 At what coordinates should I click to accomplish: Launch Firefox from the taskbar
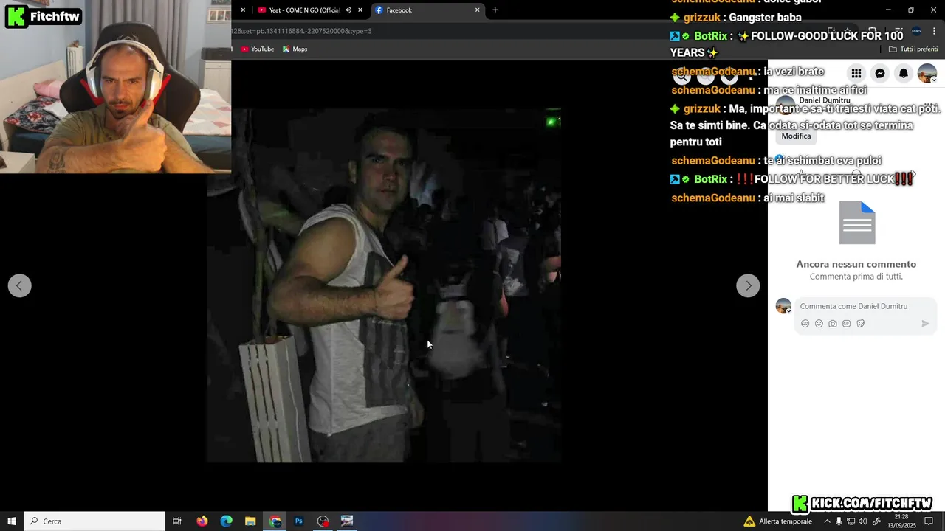(x=202, y=521)
